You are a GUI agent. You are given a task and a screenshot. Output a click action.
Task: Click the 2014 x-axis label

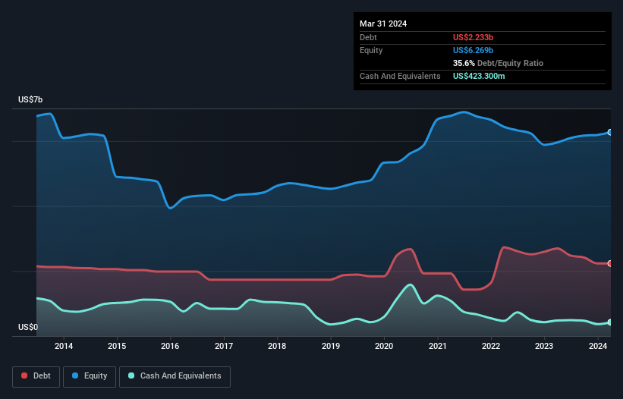tap(64, 346)
